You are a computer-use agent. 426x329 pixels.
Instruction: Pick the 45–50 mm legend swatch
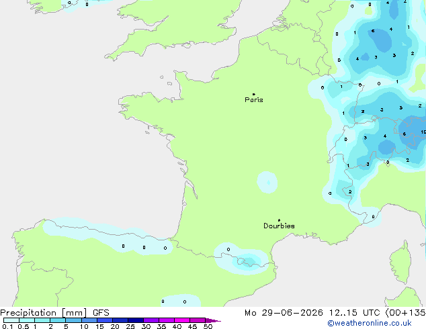click(x=198, y=320)
